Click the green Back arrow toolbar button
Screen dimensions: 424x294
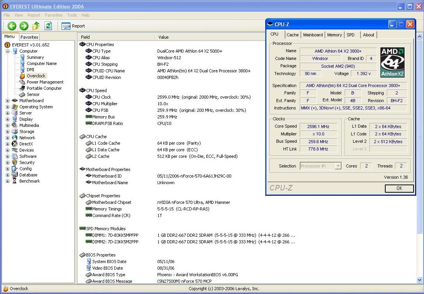tap(12, 26)
